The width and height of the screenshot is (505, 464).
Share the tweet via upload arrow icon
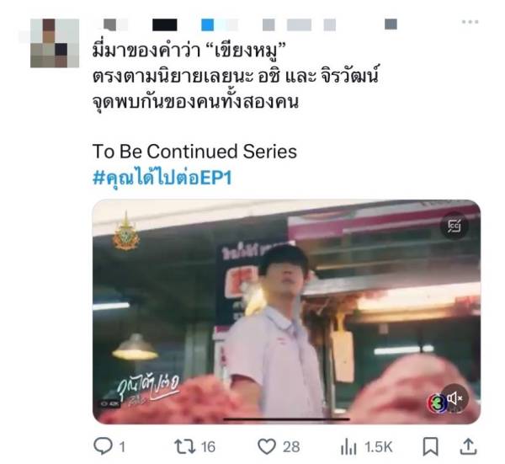coord(469,446)
